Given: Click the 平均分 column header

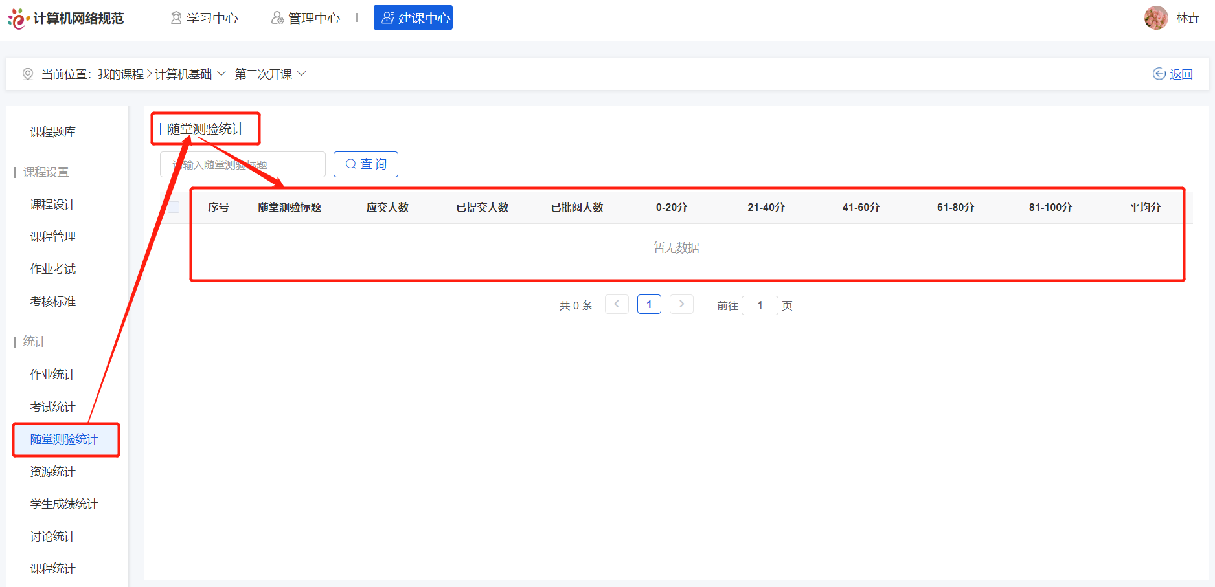Looking at the screenshot, I should pyautogui.click(x=1145, y=207).
